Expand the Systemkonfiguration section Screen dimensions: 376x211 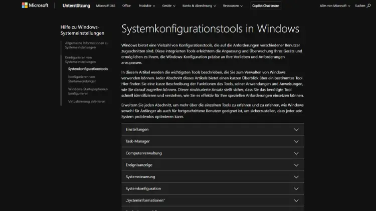(x=213, y=188)
